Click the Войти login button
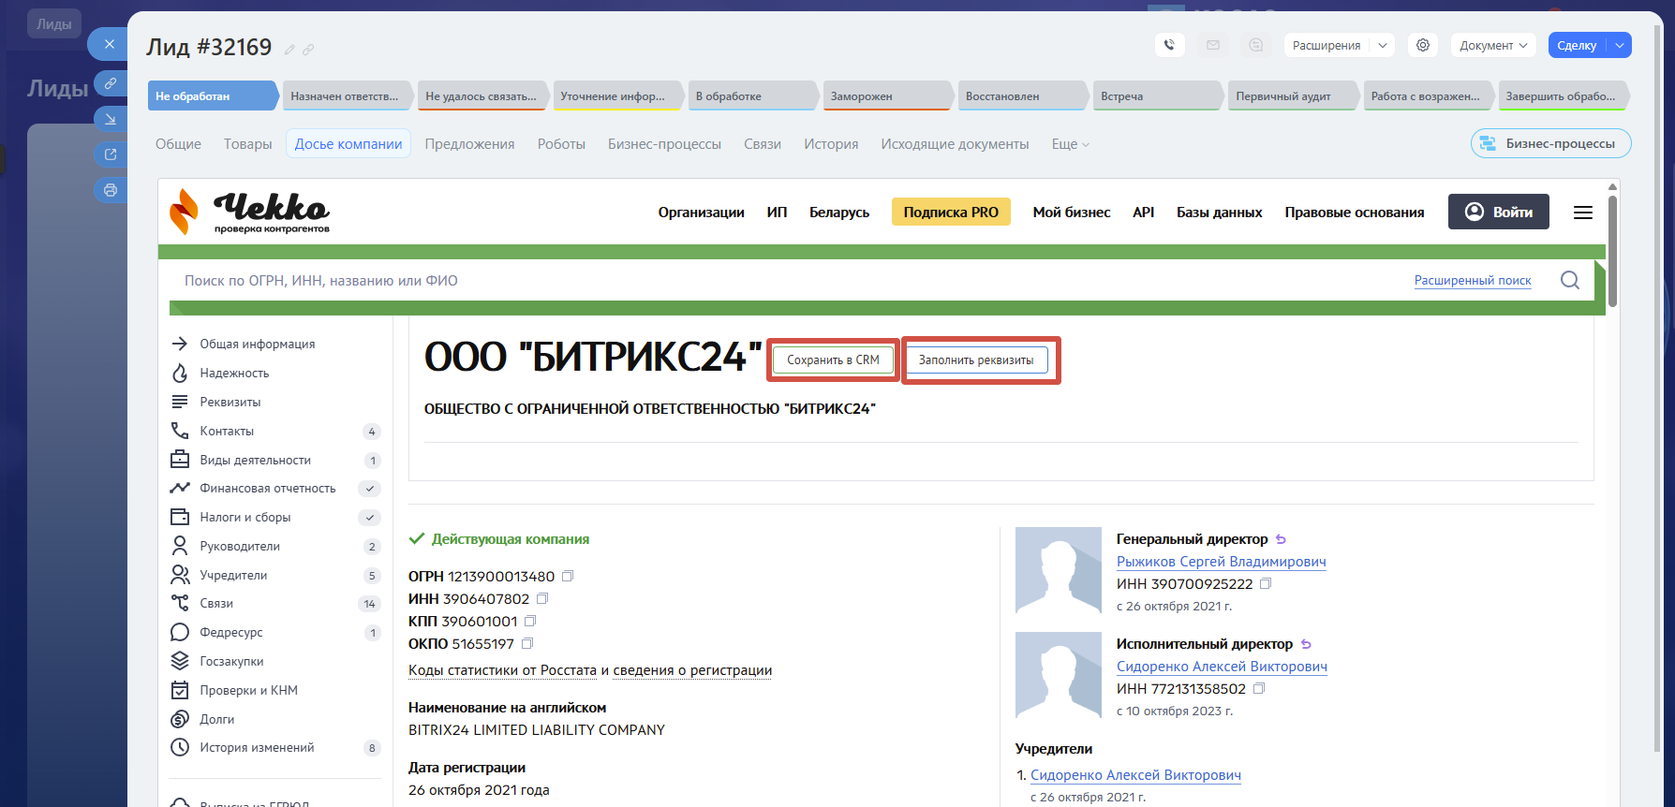This screenshot has width=1675, height=807. point(1499,212)
